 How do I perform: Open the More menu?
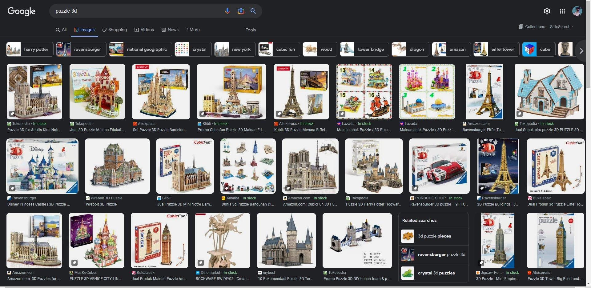193,30
